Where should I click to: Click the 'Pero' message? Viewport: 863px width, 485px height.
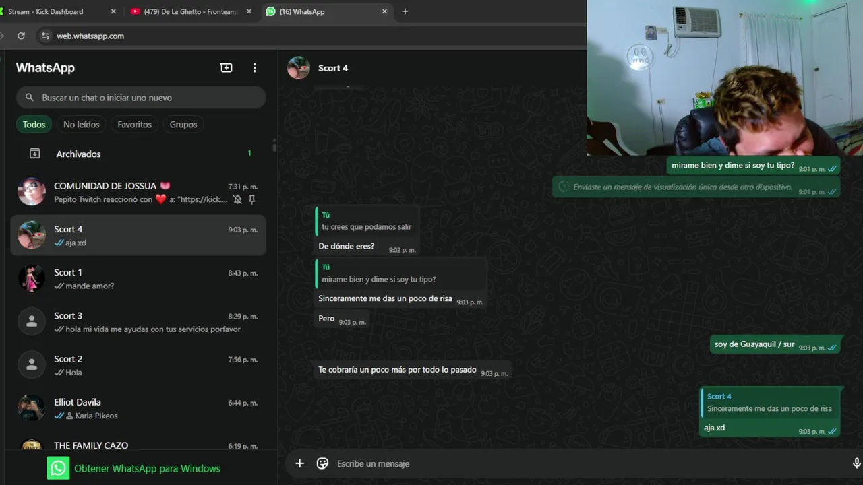coord(326,319)
